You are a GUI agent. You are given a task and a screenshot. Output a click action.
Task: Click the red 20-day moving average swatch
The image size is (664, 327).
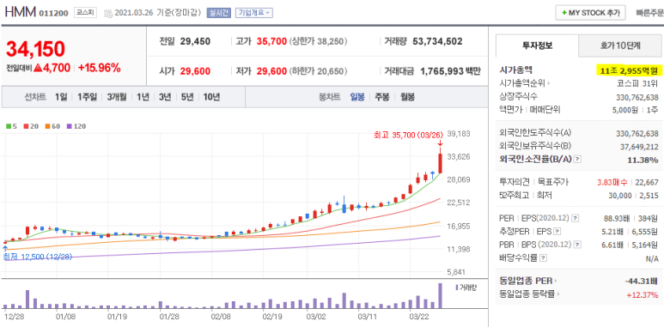click(x=26, y=126)
